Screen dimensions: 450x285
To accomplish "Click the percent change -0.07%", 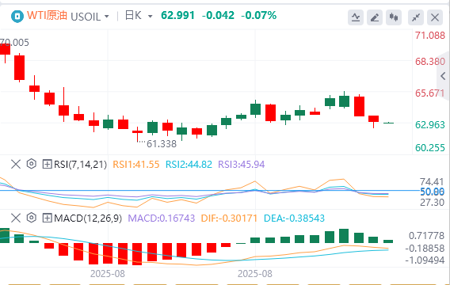I will 259,15.
